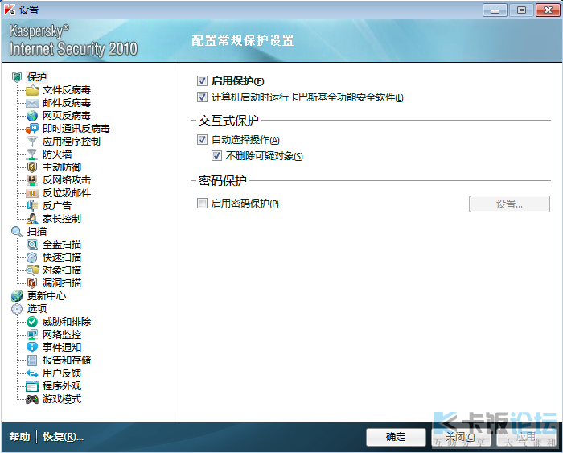Click the 防火墙 icon
Viewport: 563px width, 453px height.
pos(32,154)
